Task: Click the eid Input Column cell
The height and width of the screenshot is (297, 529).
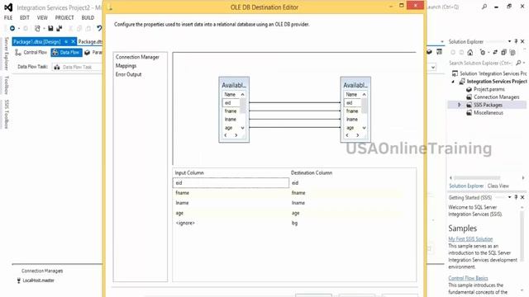Action: [231, 183]
